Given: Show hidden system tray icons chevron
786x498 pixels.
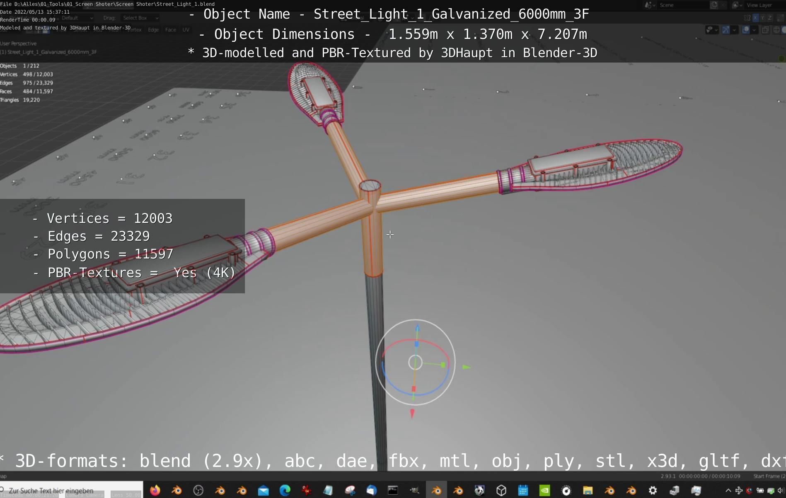Looking at the screenshot, I should (728, 491).
